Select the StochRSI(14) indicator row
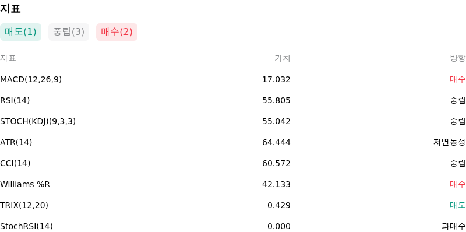This screenshot has height=232, width=466. tap(233, 226)
